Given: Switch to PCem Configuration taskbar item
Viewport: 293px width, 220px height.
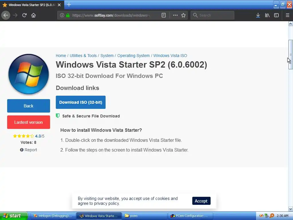Looking at the screenshot, I should (x=190, y=216).
